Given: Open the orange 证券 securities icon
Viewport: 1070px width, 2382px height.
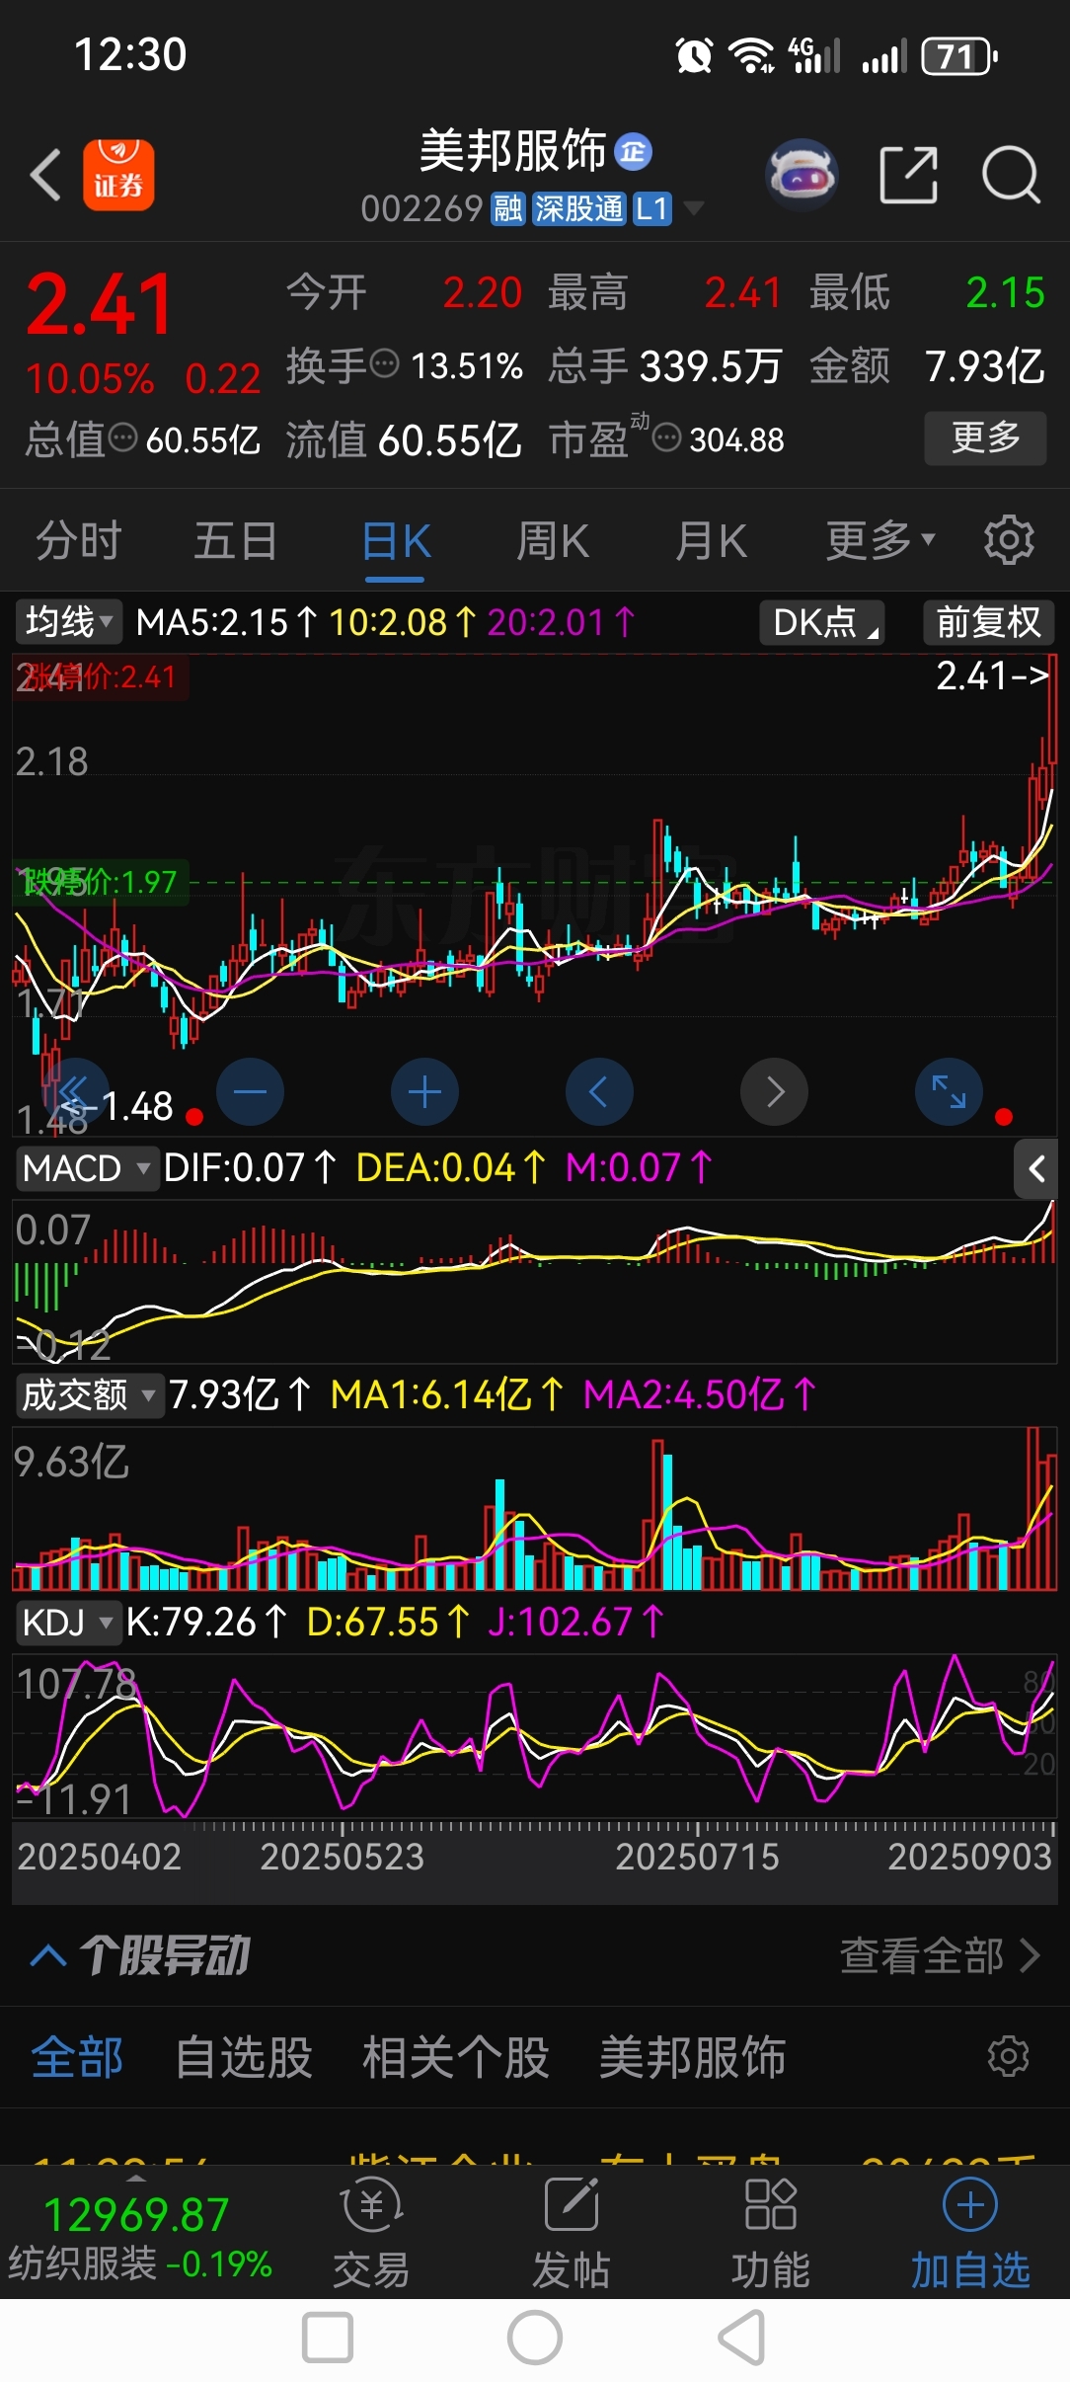Looking at the screenshot, I should 118,175.
